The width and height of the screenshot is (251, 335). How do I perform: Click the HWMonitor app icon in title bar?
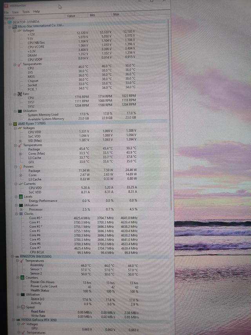[x=6, y=5]
